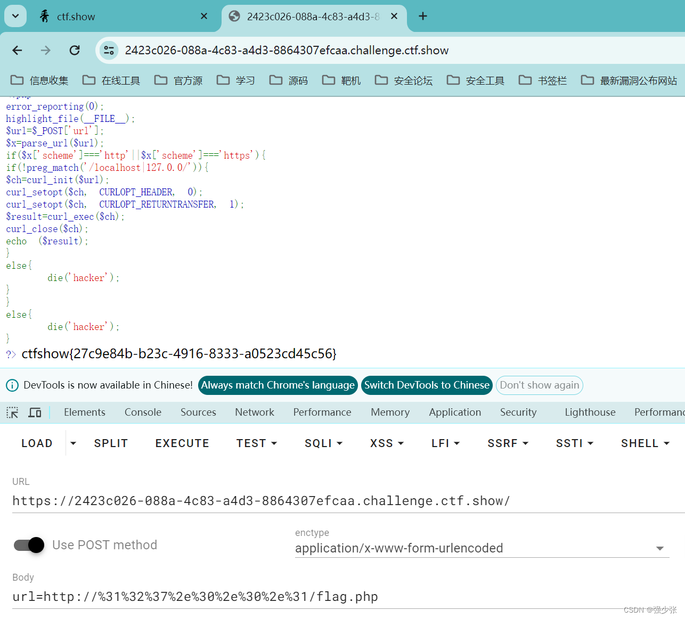
Task: Open the 书签栏 bookmarks folder
Action: coord(543,80)
